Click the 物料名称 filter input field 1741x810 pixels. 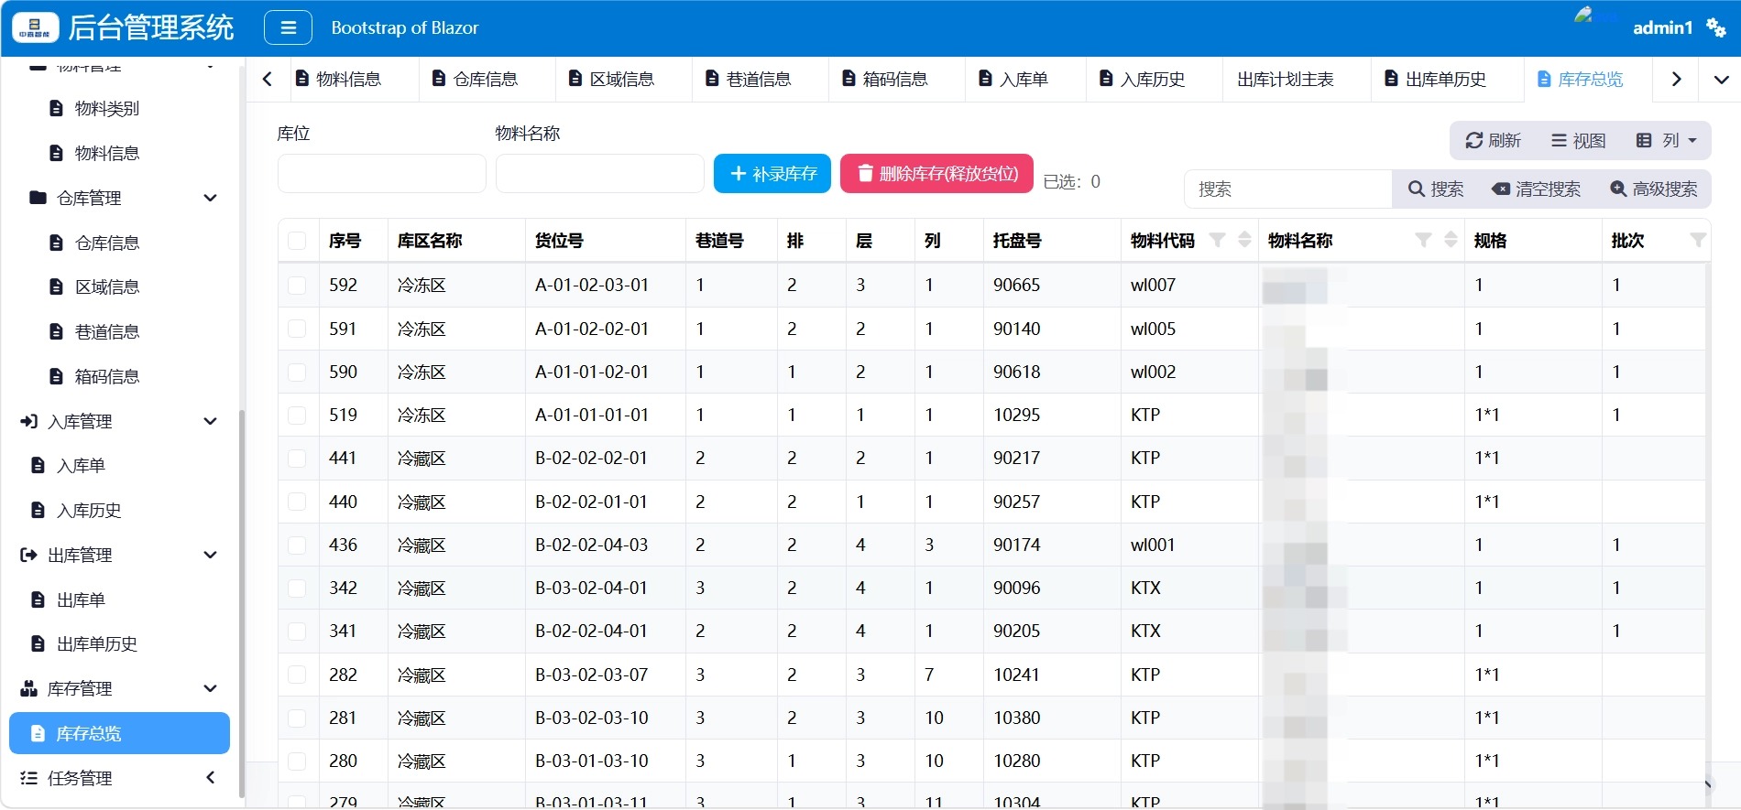point(599,174)
